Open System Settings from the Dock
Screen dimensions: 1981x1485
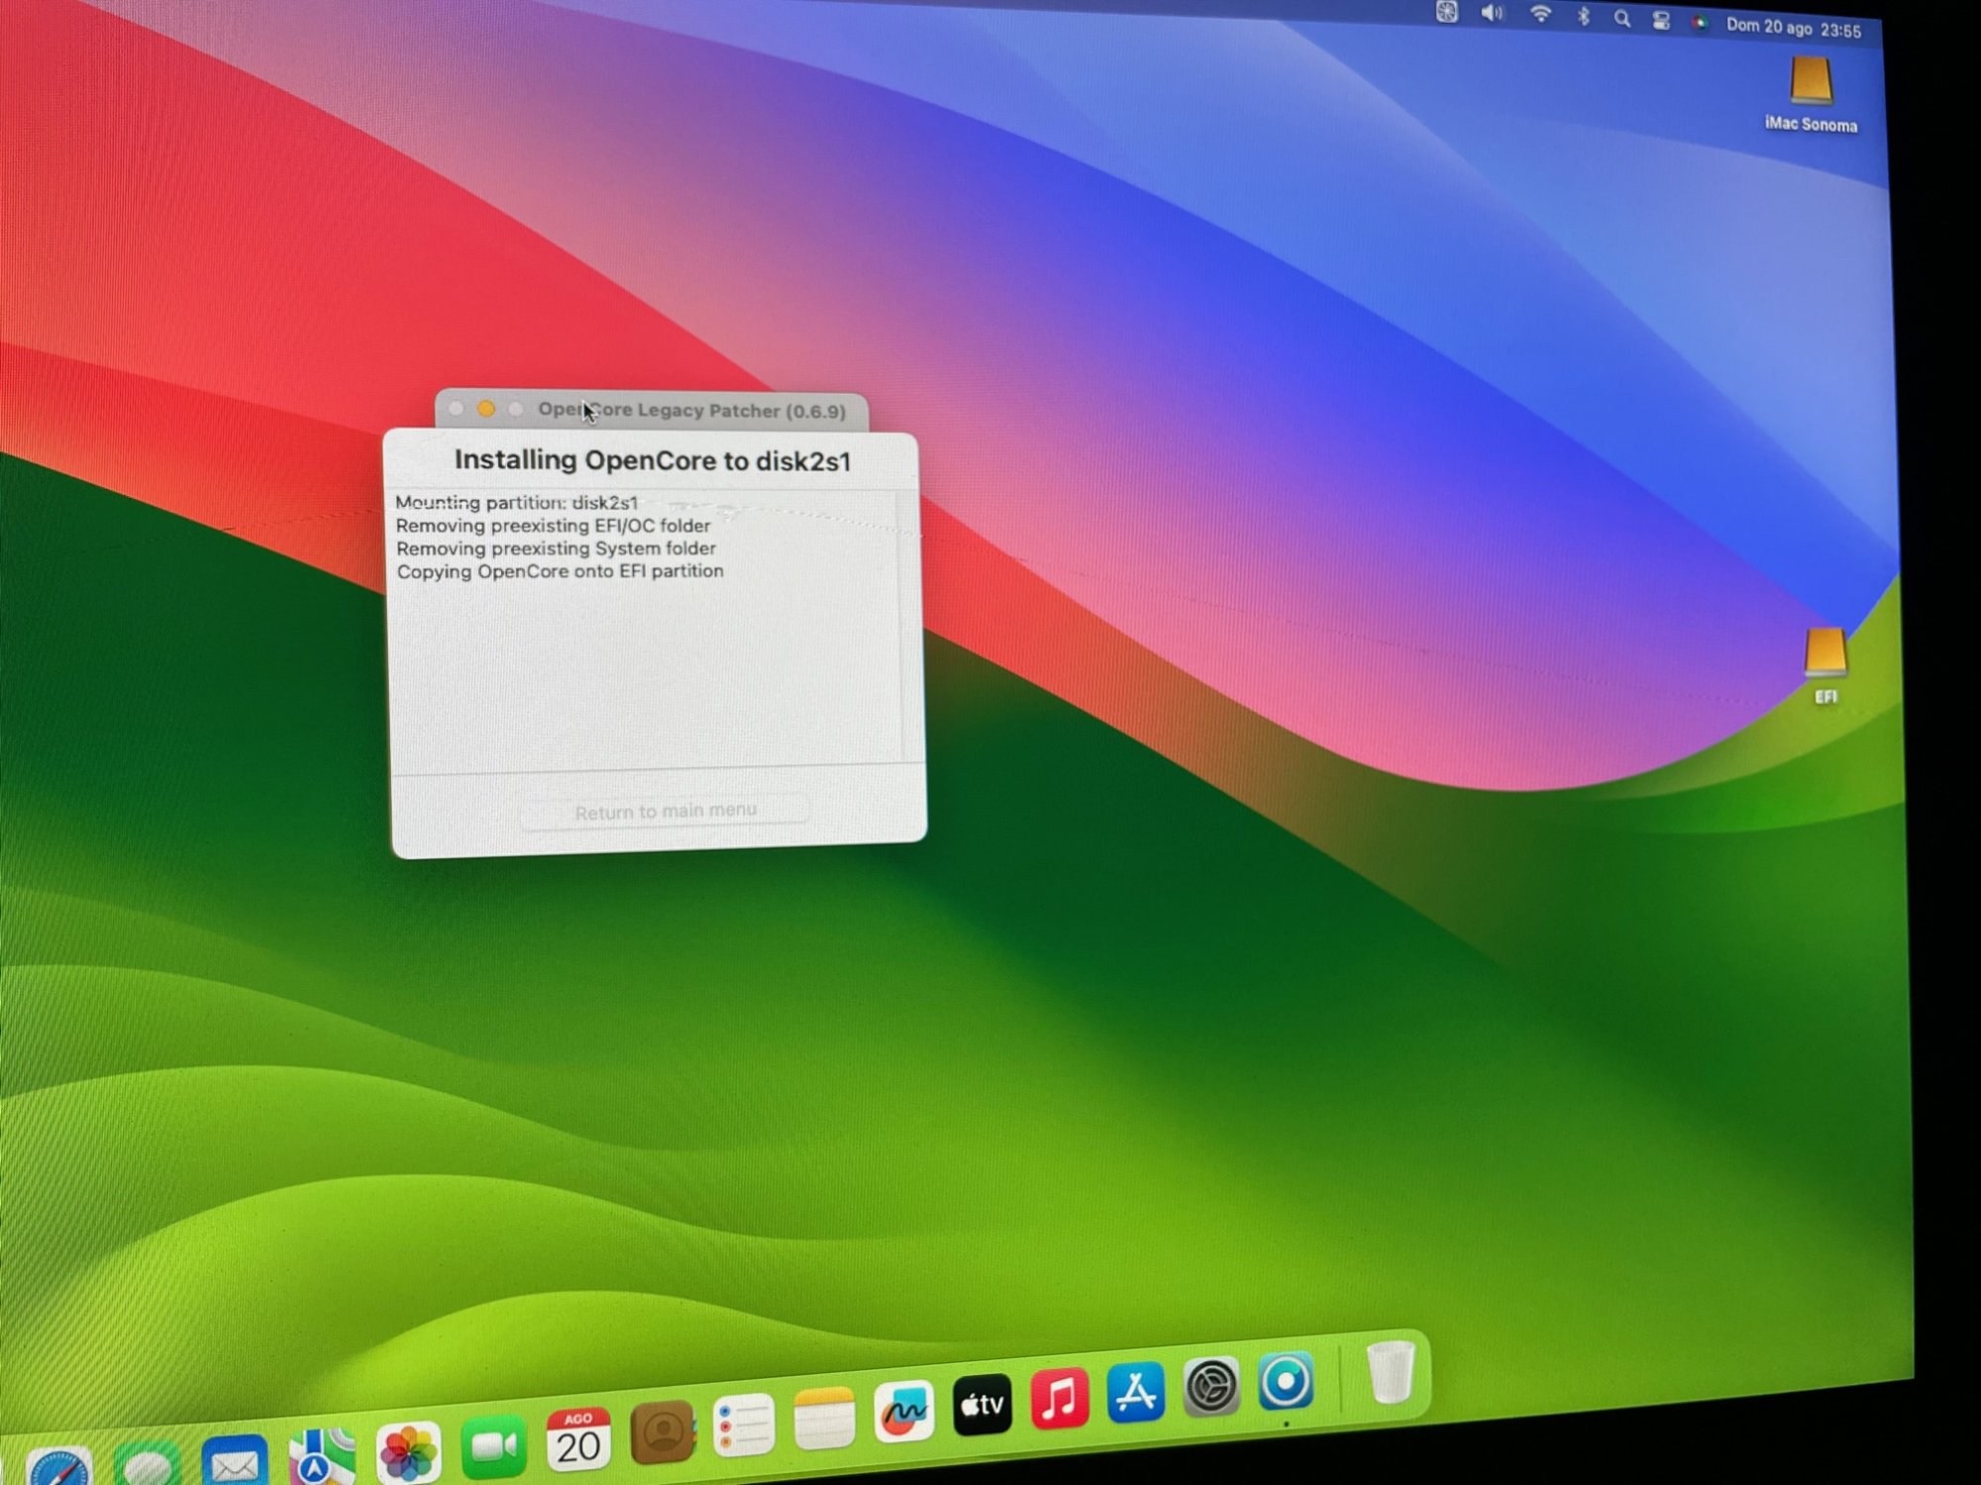[1210, 1387]
